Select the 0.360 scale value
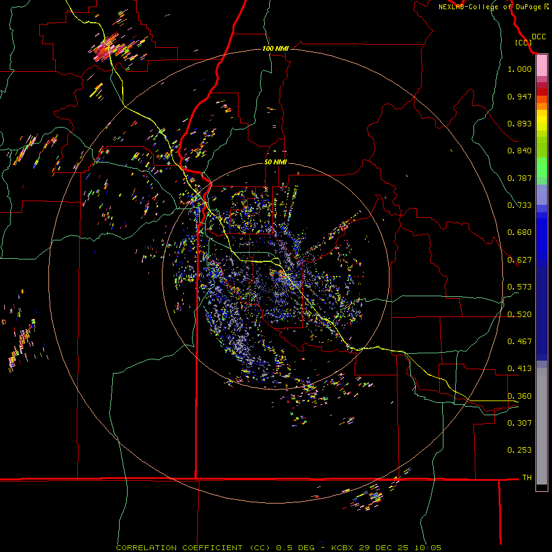Viewport: 552px width, 552px height. click(519, 396)
